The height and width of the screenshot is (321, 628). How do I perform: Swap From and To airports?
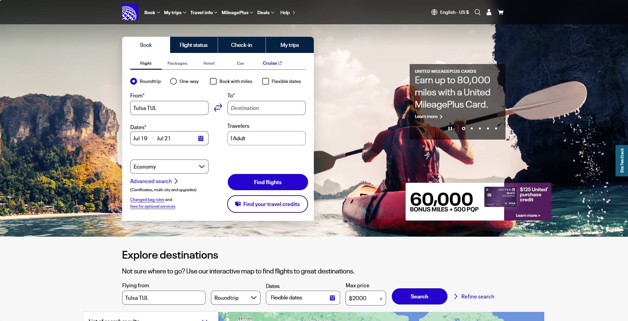218,108
